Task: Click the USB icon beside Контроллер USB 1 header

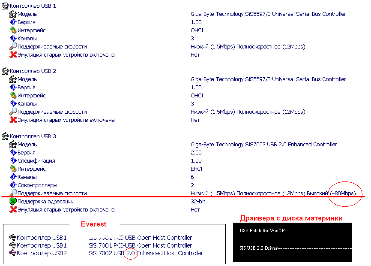Action: pyautogui.click(x=6, y=6)
